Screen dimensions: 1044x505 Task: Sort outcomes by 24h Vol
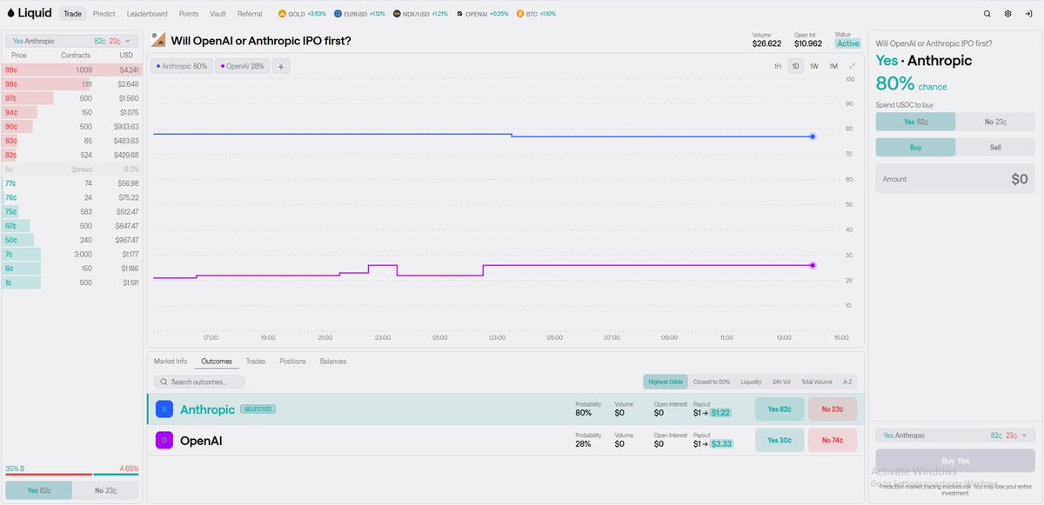782,382
